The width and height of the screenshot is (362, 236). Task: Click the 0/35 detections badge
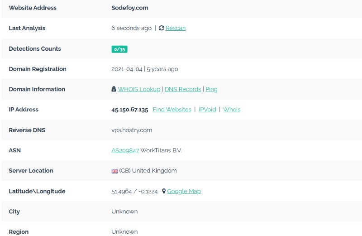[119, 49]
